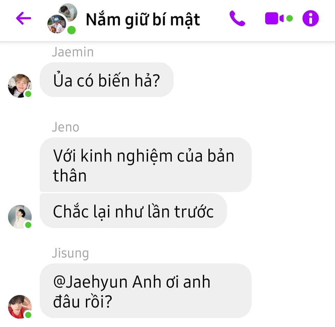Screen dimensions: 335x327
Task: Open the group chat avatar photo
Action: [62, 19]
